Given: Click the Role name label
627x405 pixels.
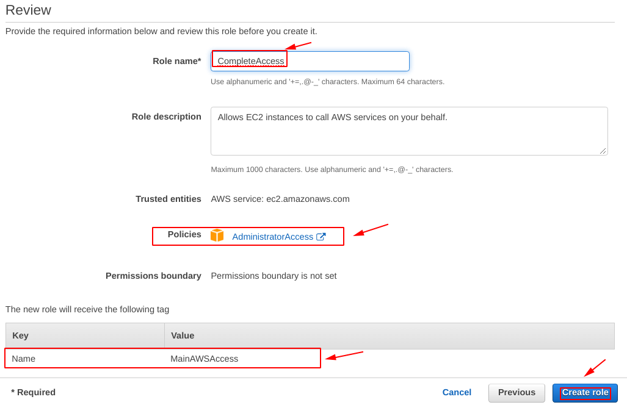Looking at the screenshot, I should 176,61.
